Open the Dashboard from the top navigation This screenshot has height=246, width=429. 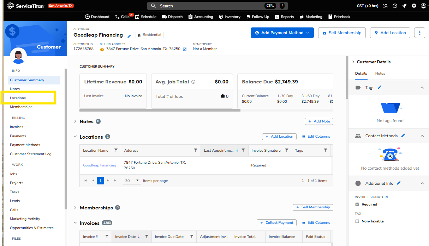(x=97, y=17)
